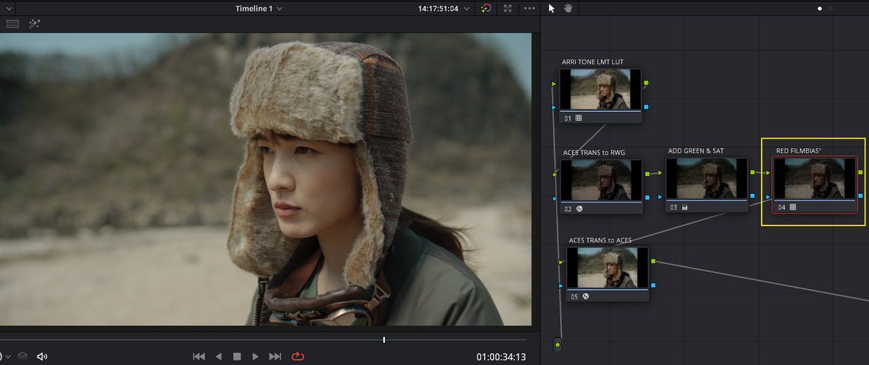Click the play forward button
The image size is (869, 365).
tap(255, 356)
